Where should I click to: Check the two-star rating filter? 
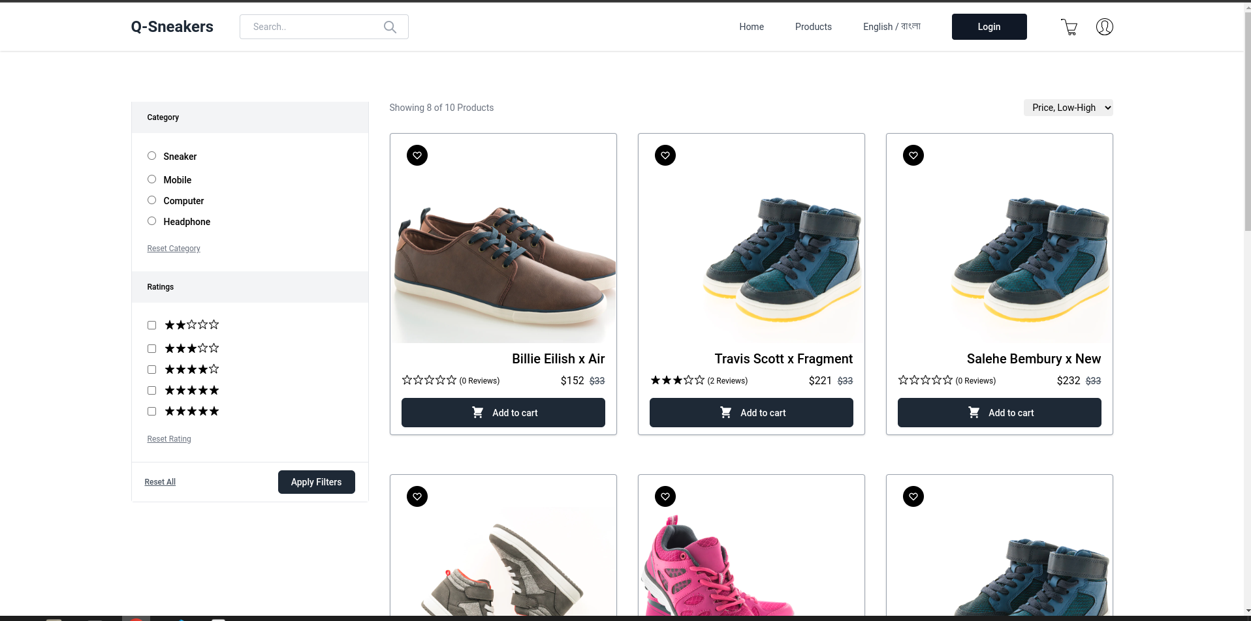tap(151, 325)
